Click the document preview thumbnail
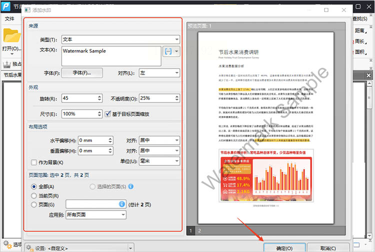This screenshot has height=252, width=375. click(x=265, y=128)
